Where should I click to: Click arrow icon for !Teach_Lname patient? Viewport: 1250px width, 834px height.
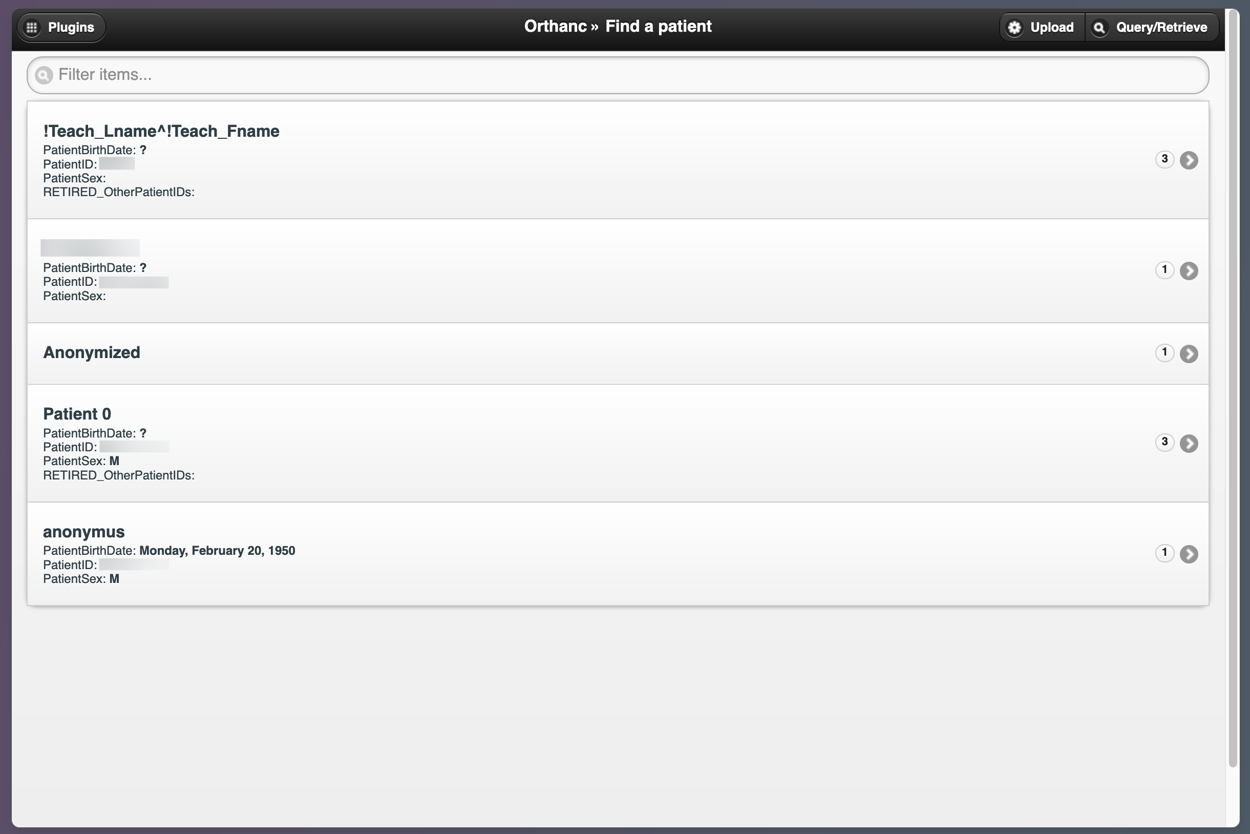pyautogui.click(x=1189, y=160)
